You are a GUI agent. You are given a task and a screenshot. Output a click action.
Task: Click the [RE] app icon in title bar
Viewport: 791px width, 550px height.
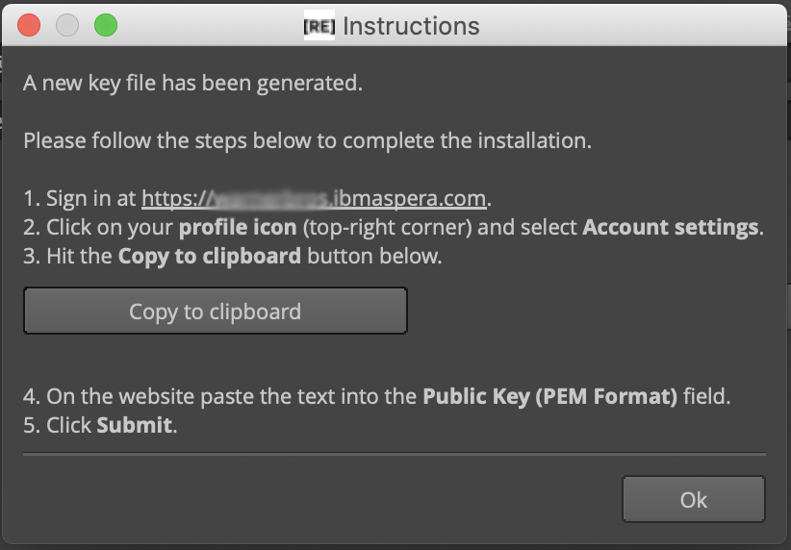(319, 25)
